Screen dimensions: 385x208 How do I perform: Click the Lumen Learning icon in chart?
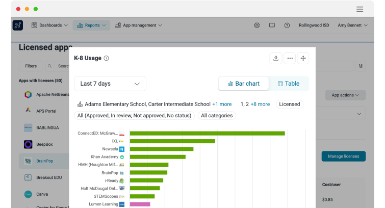coord(122,204)
